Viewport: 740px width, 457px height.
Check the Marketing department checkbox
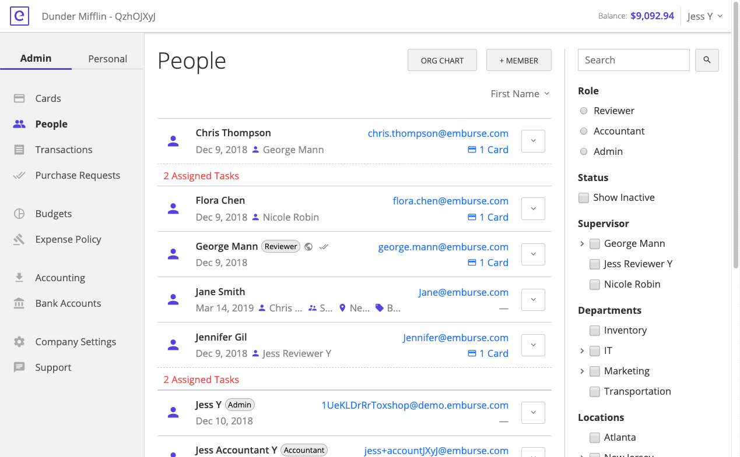click(x=595, y=371)
